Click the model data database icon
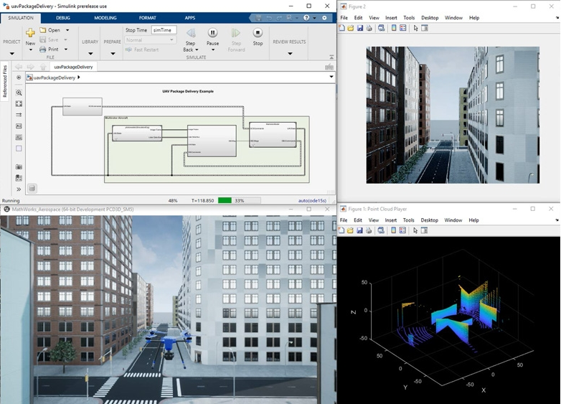 (32, 189)
